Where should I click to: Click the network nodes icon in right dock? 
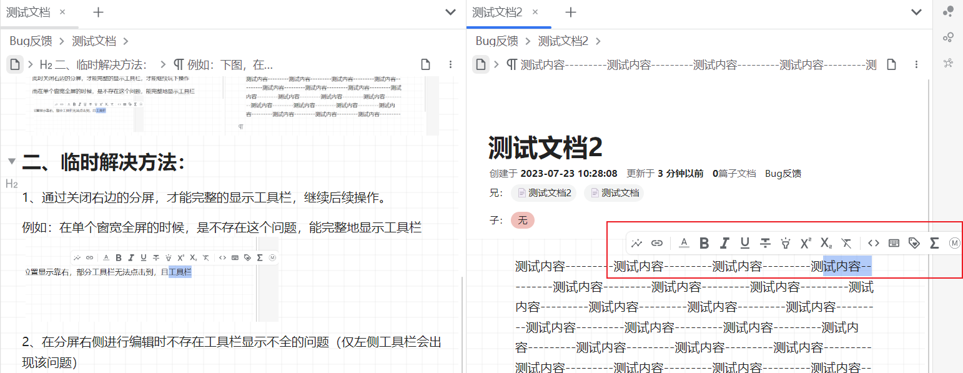pos(948,63)
